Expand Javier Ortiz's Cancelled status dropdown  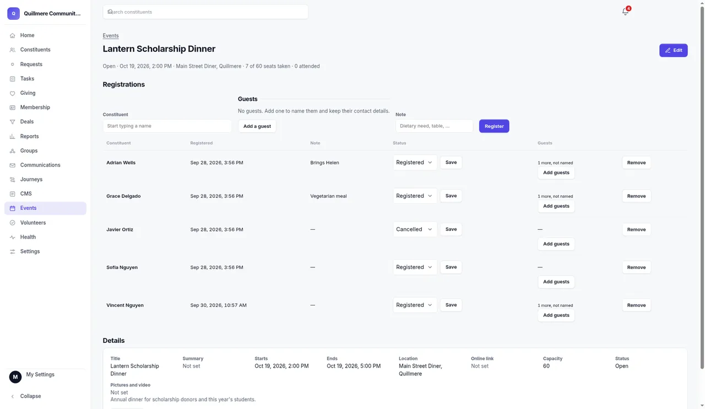tap(415, 229)
